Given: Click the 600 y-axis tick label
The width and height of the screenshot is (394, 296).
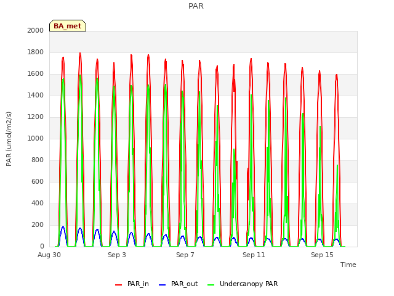Looking at the screenshot, I should point(38,182).
